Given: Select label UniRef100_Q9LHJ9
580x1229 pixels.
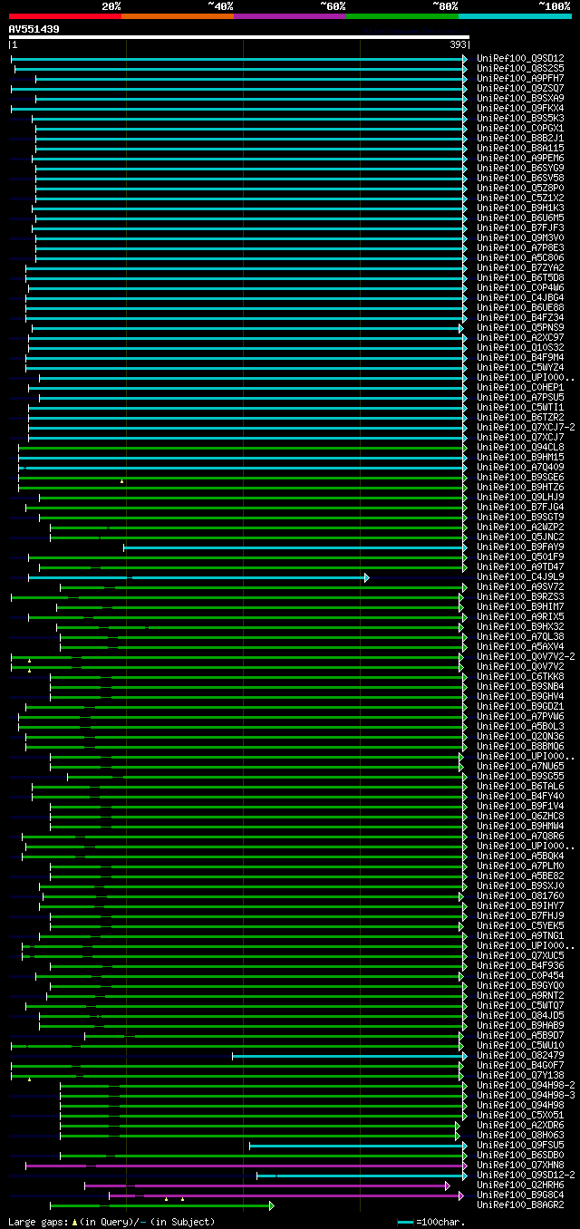Looking at the screenshot, I should click(x=520, y=498).
